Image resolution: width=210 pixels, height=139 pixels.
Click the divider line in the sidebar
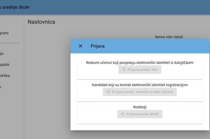click(10, 43)
